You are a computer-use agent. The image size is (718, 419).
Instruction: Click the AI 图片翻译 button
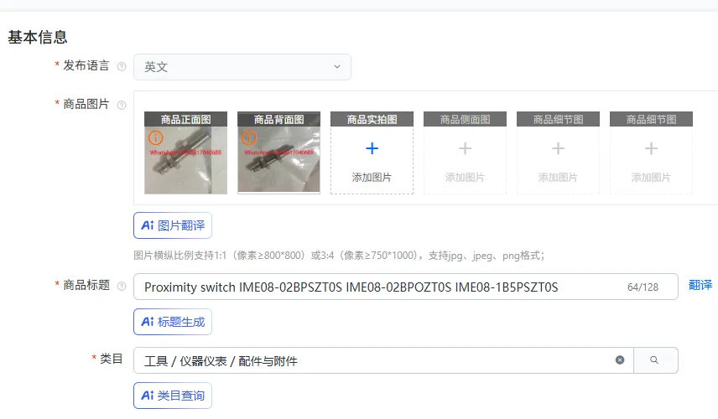[173, 225]
